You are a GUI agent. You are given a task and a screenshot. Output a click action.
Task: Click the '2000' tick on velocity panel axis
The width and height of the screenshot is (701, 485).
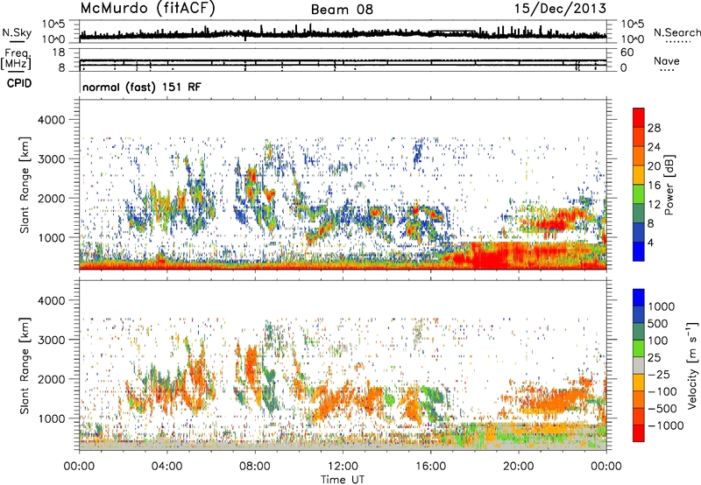coord(51,379)
